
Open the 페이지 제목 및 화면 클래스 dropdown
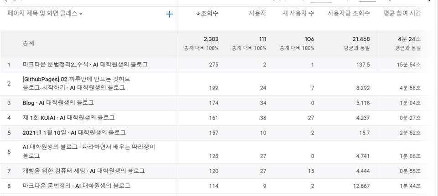pos(45,14)
